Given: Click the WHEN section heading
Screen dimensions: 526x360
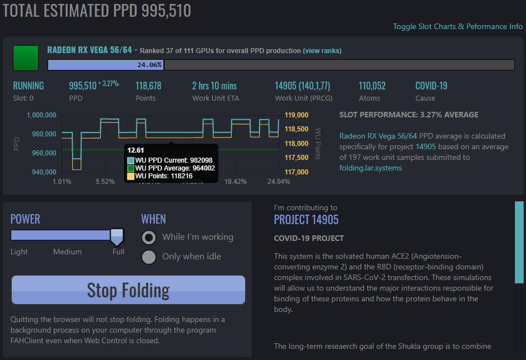Looking at the screenshot, I should coord(153,219).
